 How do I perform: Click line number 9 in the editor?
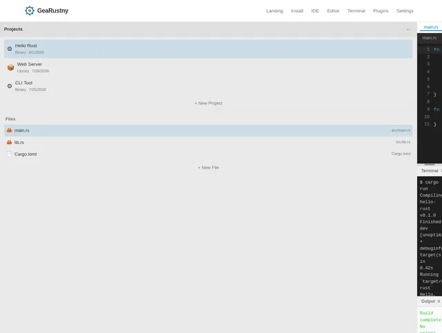pos(428,109)
